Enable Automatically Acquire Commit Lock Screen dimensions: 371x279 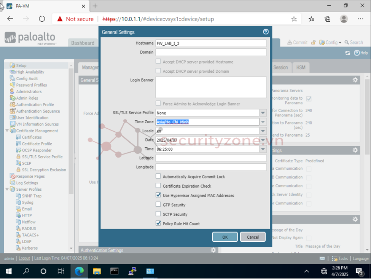(158, 176)
